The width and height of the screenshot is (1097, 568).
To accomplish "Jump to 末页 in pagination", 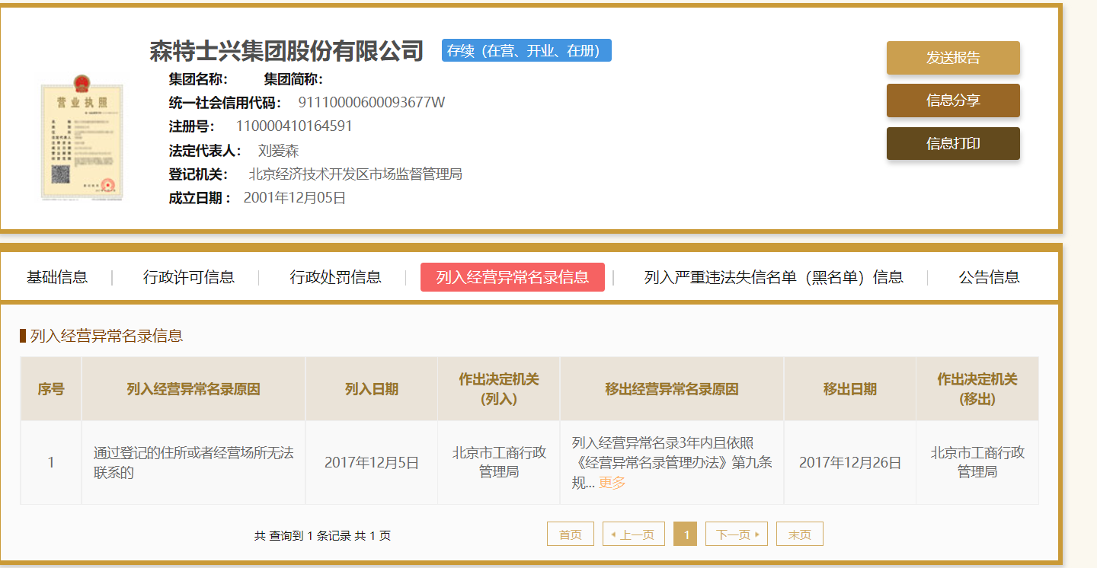I will pos(800,534).
